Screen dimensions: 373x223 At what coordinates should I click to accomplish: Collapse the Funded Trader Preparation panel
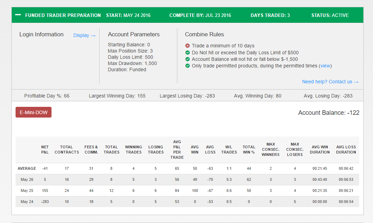[18, 15]
